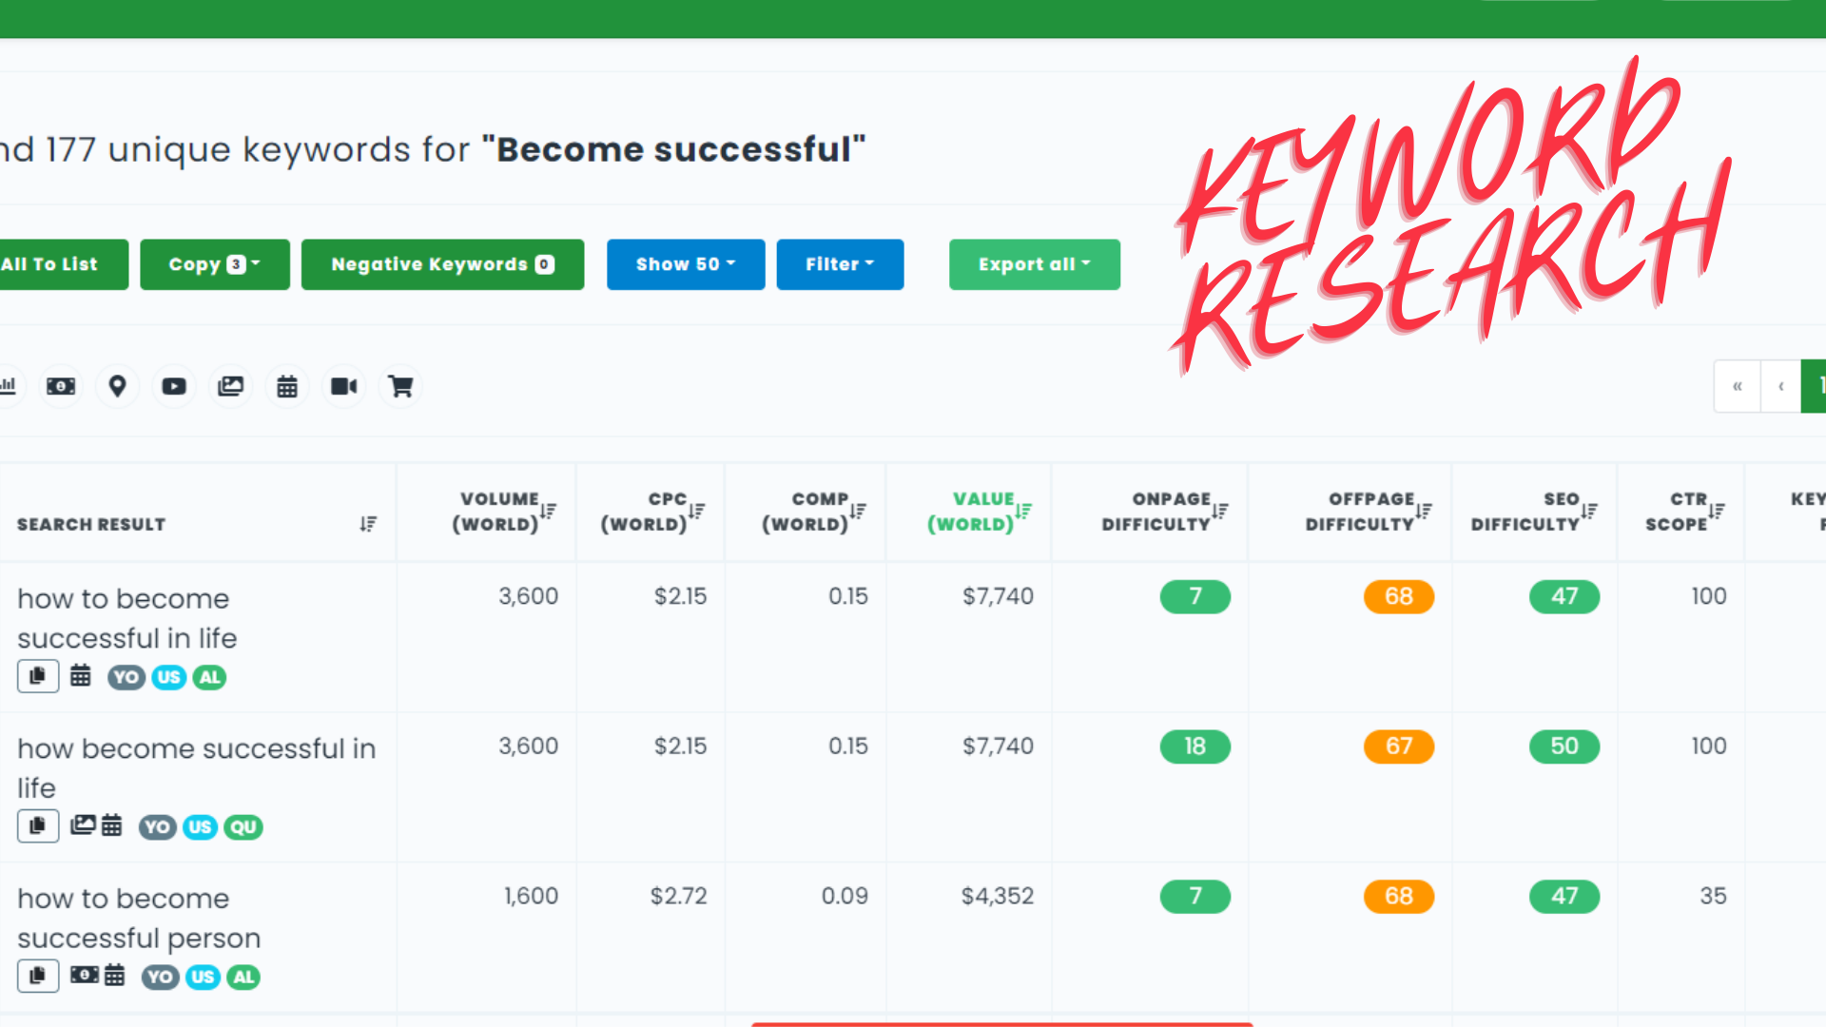
Task: Click the Negative Keywords button
Action: 442,264
